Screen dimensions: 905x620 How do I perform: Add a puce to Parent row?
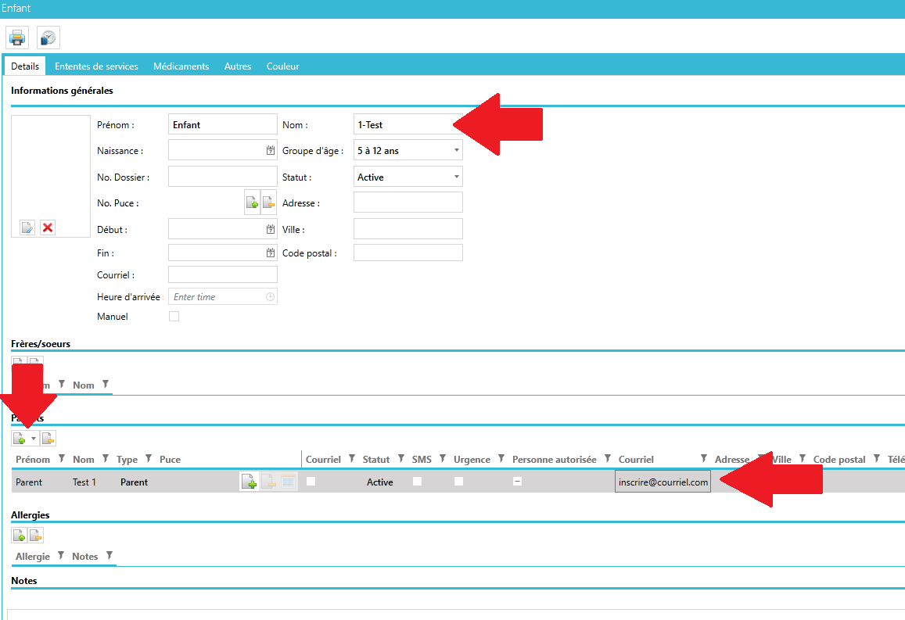pos(249,482)
